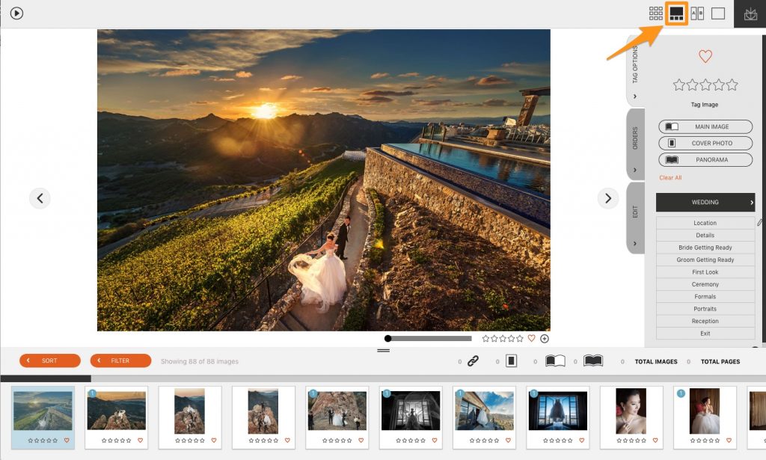Click the Clear All link
This screenshot has height=460, width=766.
(670, 178)
